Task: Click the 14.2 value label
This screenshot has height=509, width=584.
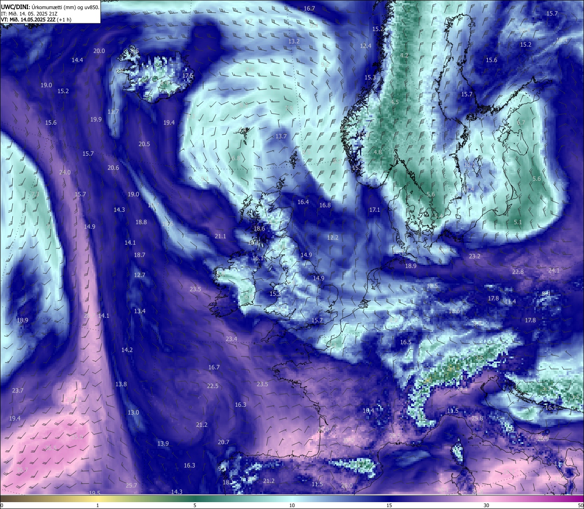Action: 127,350
